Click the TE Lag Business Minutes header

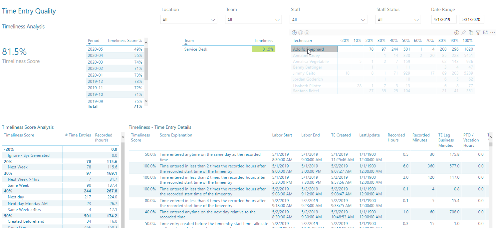(446, 140)
